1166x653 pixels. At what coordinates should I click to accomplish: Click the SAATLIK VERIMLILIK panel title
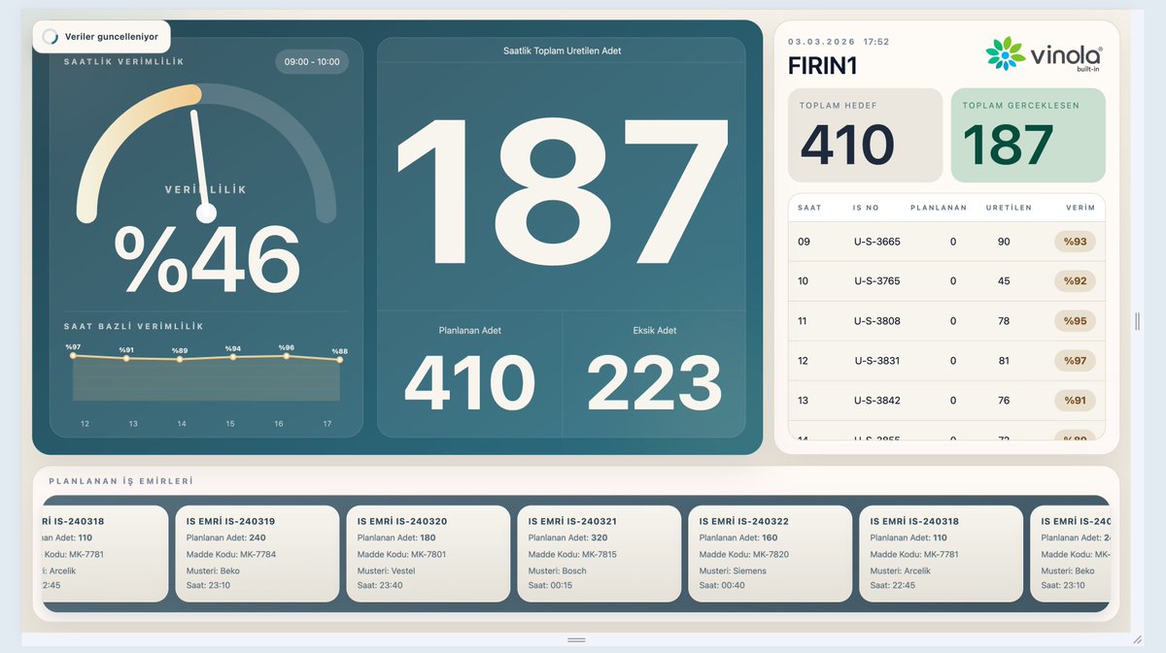tap(123, 62)
